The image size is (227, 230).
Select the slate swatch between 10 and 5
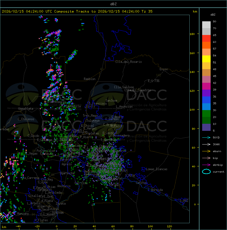206,127
